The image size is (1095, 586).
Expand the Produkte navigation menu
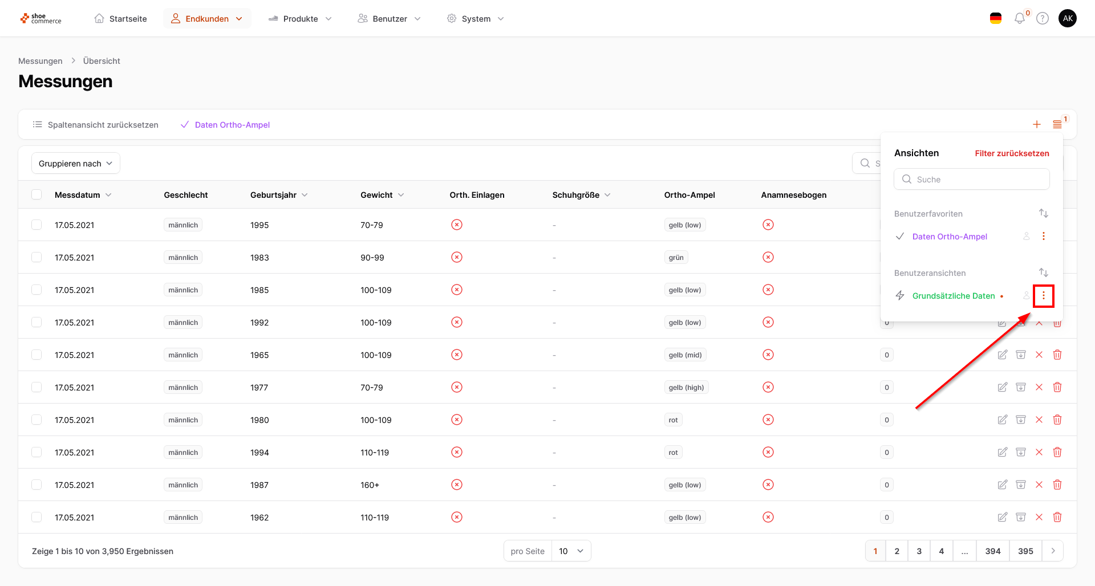pos(300,19)
